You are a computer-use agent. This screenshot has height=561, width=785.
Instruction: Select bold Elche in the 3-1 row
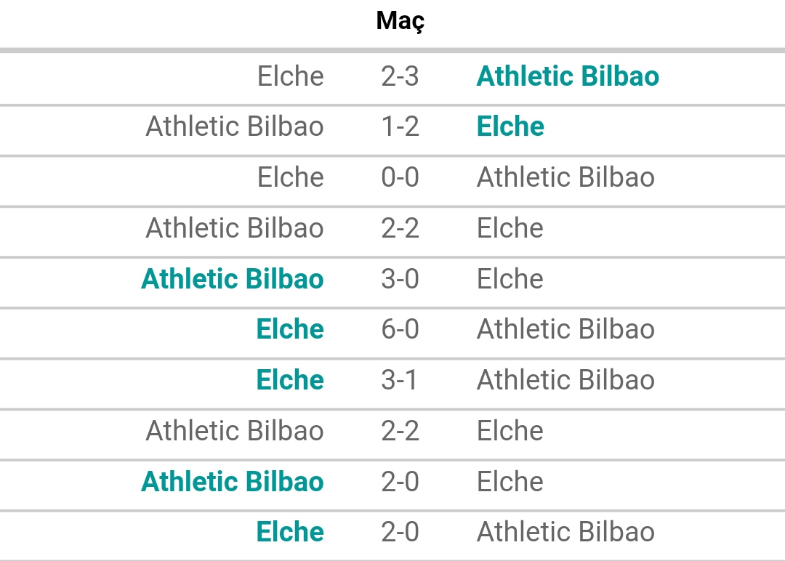tap(290, 380)
